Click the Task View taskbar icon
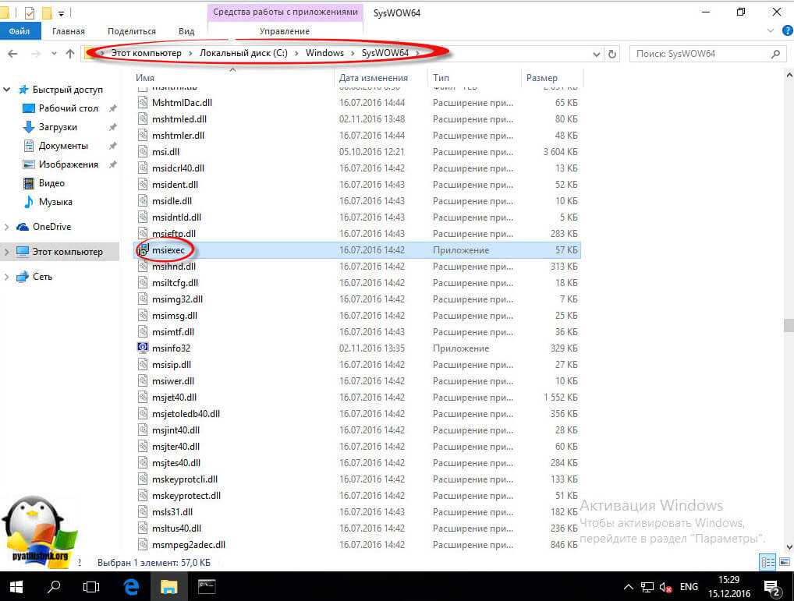This screenshot has width=794, height=601. point(91,585)
